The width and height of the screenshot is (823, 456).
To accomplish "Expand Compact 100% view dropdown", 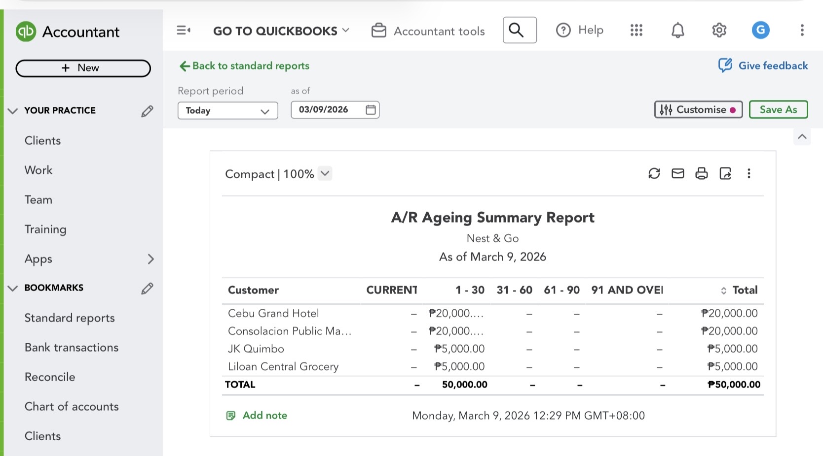I will pos(325,173).
